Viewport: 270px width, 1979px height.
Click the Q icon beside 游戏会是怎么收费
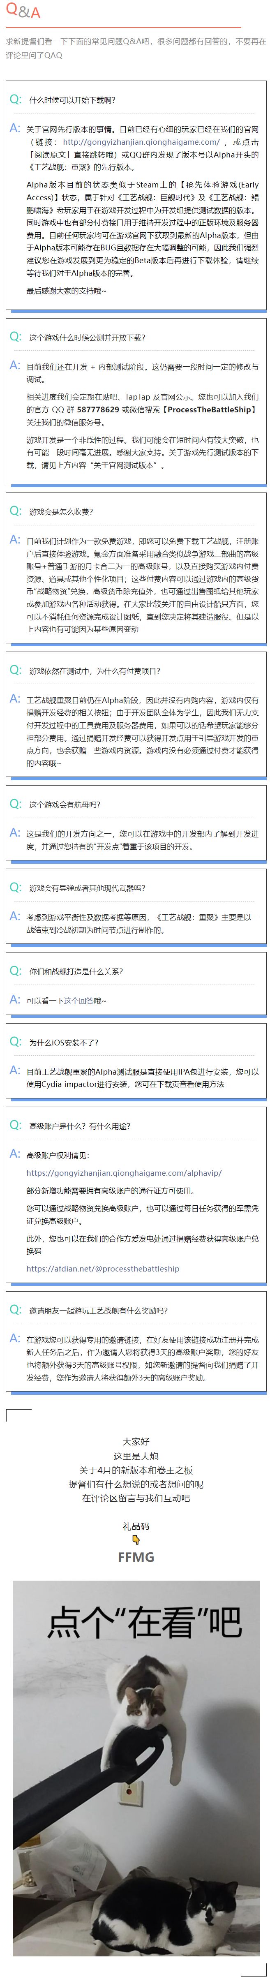point(15,511)
